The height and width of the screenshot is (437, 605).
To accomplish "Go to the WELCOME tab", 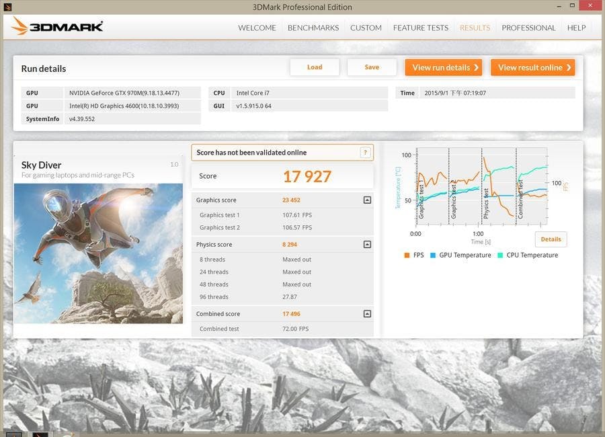I will pos(257,28).
